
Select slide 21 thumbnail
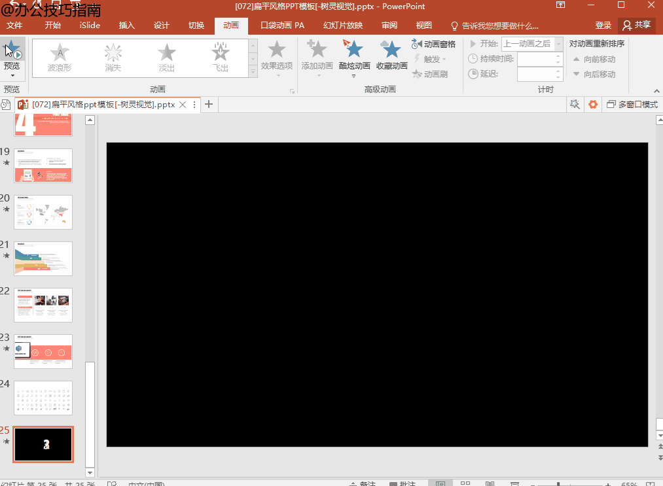pyautogui.click(x=43, y=258)
